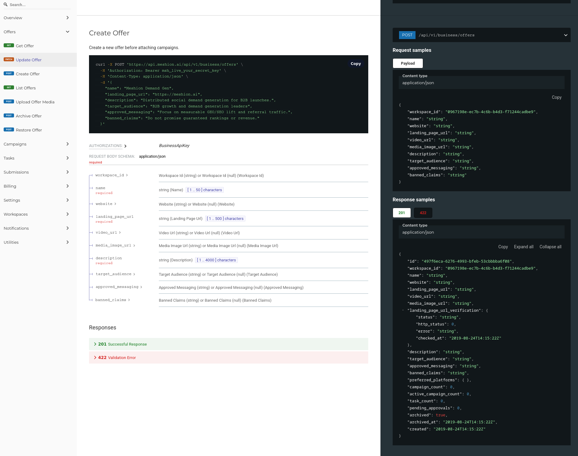This screenshot has width=578, height=456.
Task: Click the preferred_platforms collapsed object braces
Action: click(466, 380)
